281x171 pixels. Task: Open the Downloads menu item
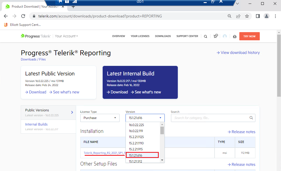163,36
